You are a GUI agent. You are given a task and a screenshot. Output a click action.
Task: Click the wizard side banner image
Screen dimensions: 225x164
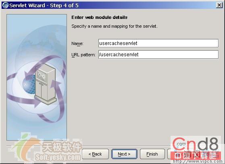click(37, 77)
